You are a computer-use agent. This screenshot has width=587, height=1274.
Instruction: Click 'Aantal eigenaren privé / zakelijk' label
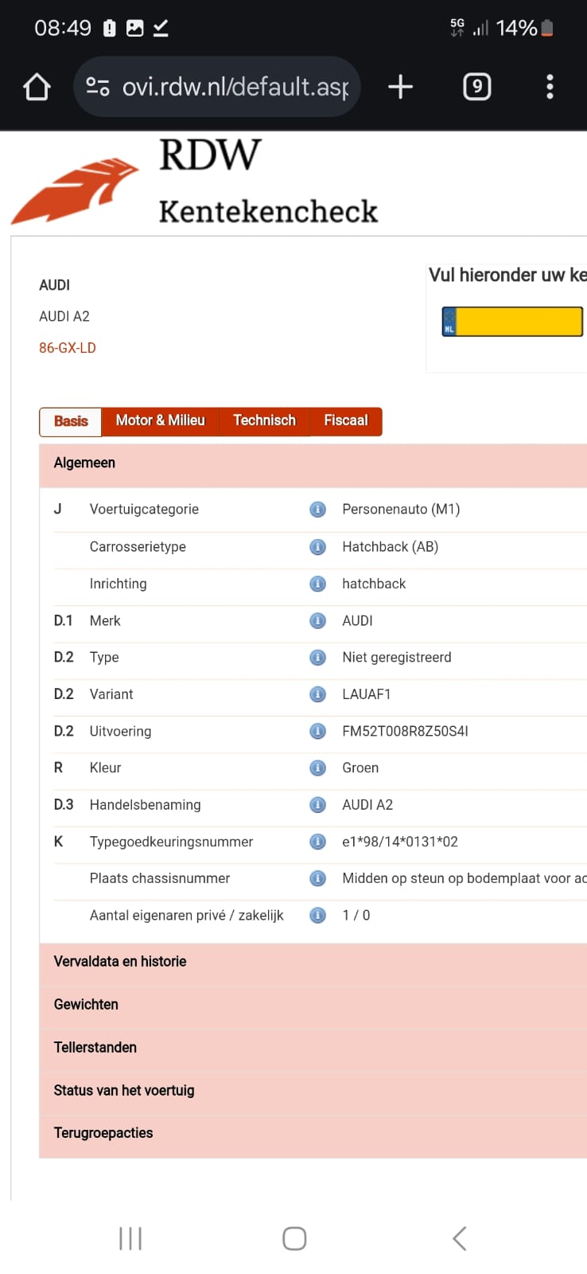[187, 916]
